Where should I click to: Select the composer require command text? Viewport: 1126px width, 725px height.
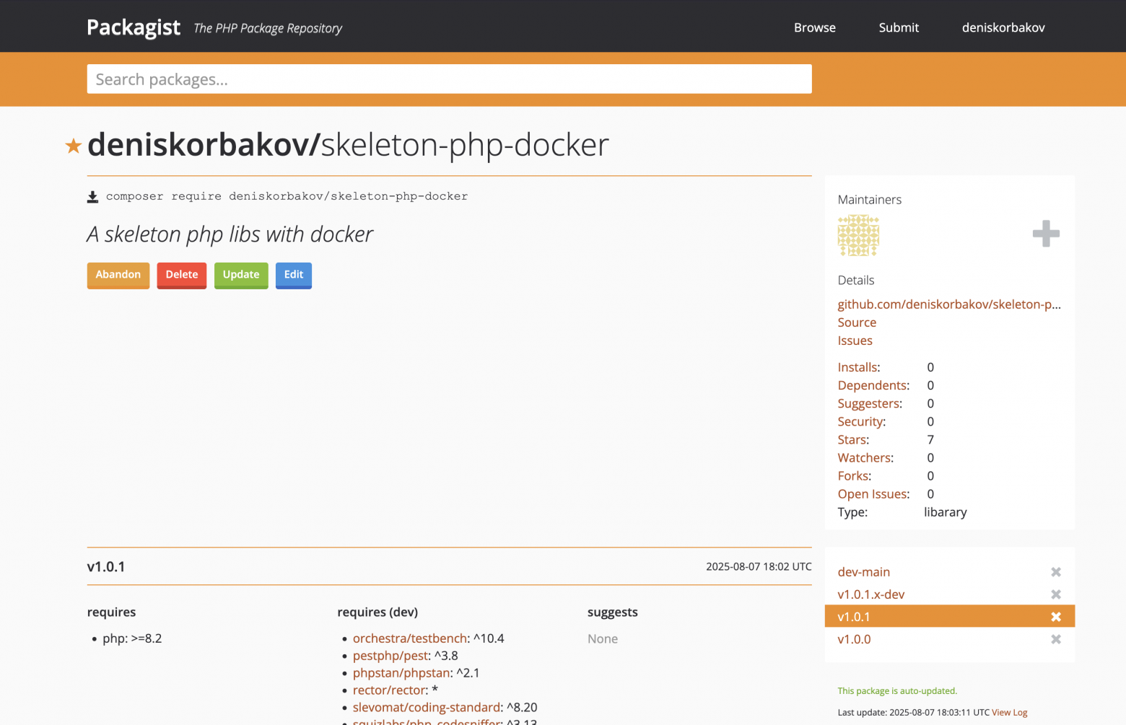(x=287, y=196)
